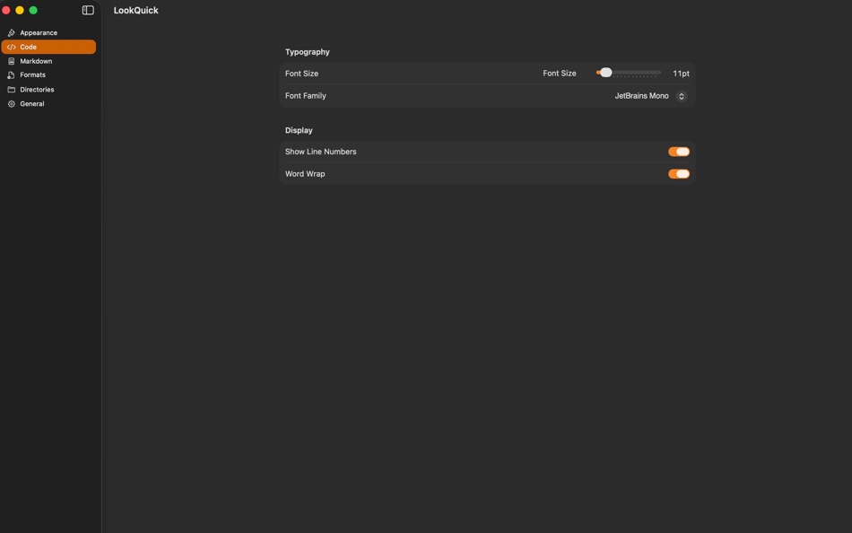Select Markdown in the sidebar

[39, 60]
